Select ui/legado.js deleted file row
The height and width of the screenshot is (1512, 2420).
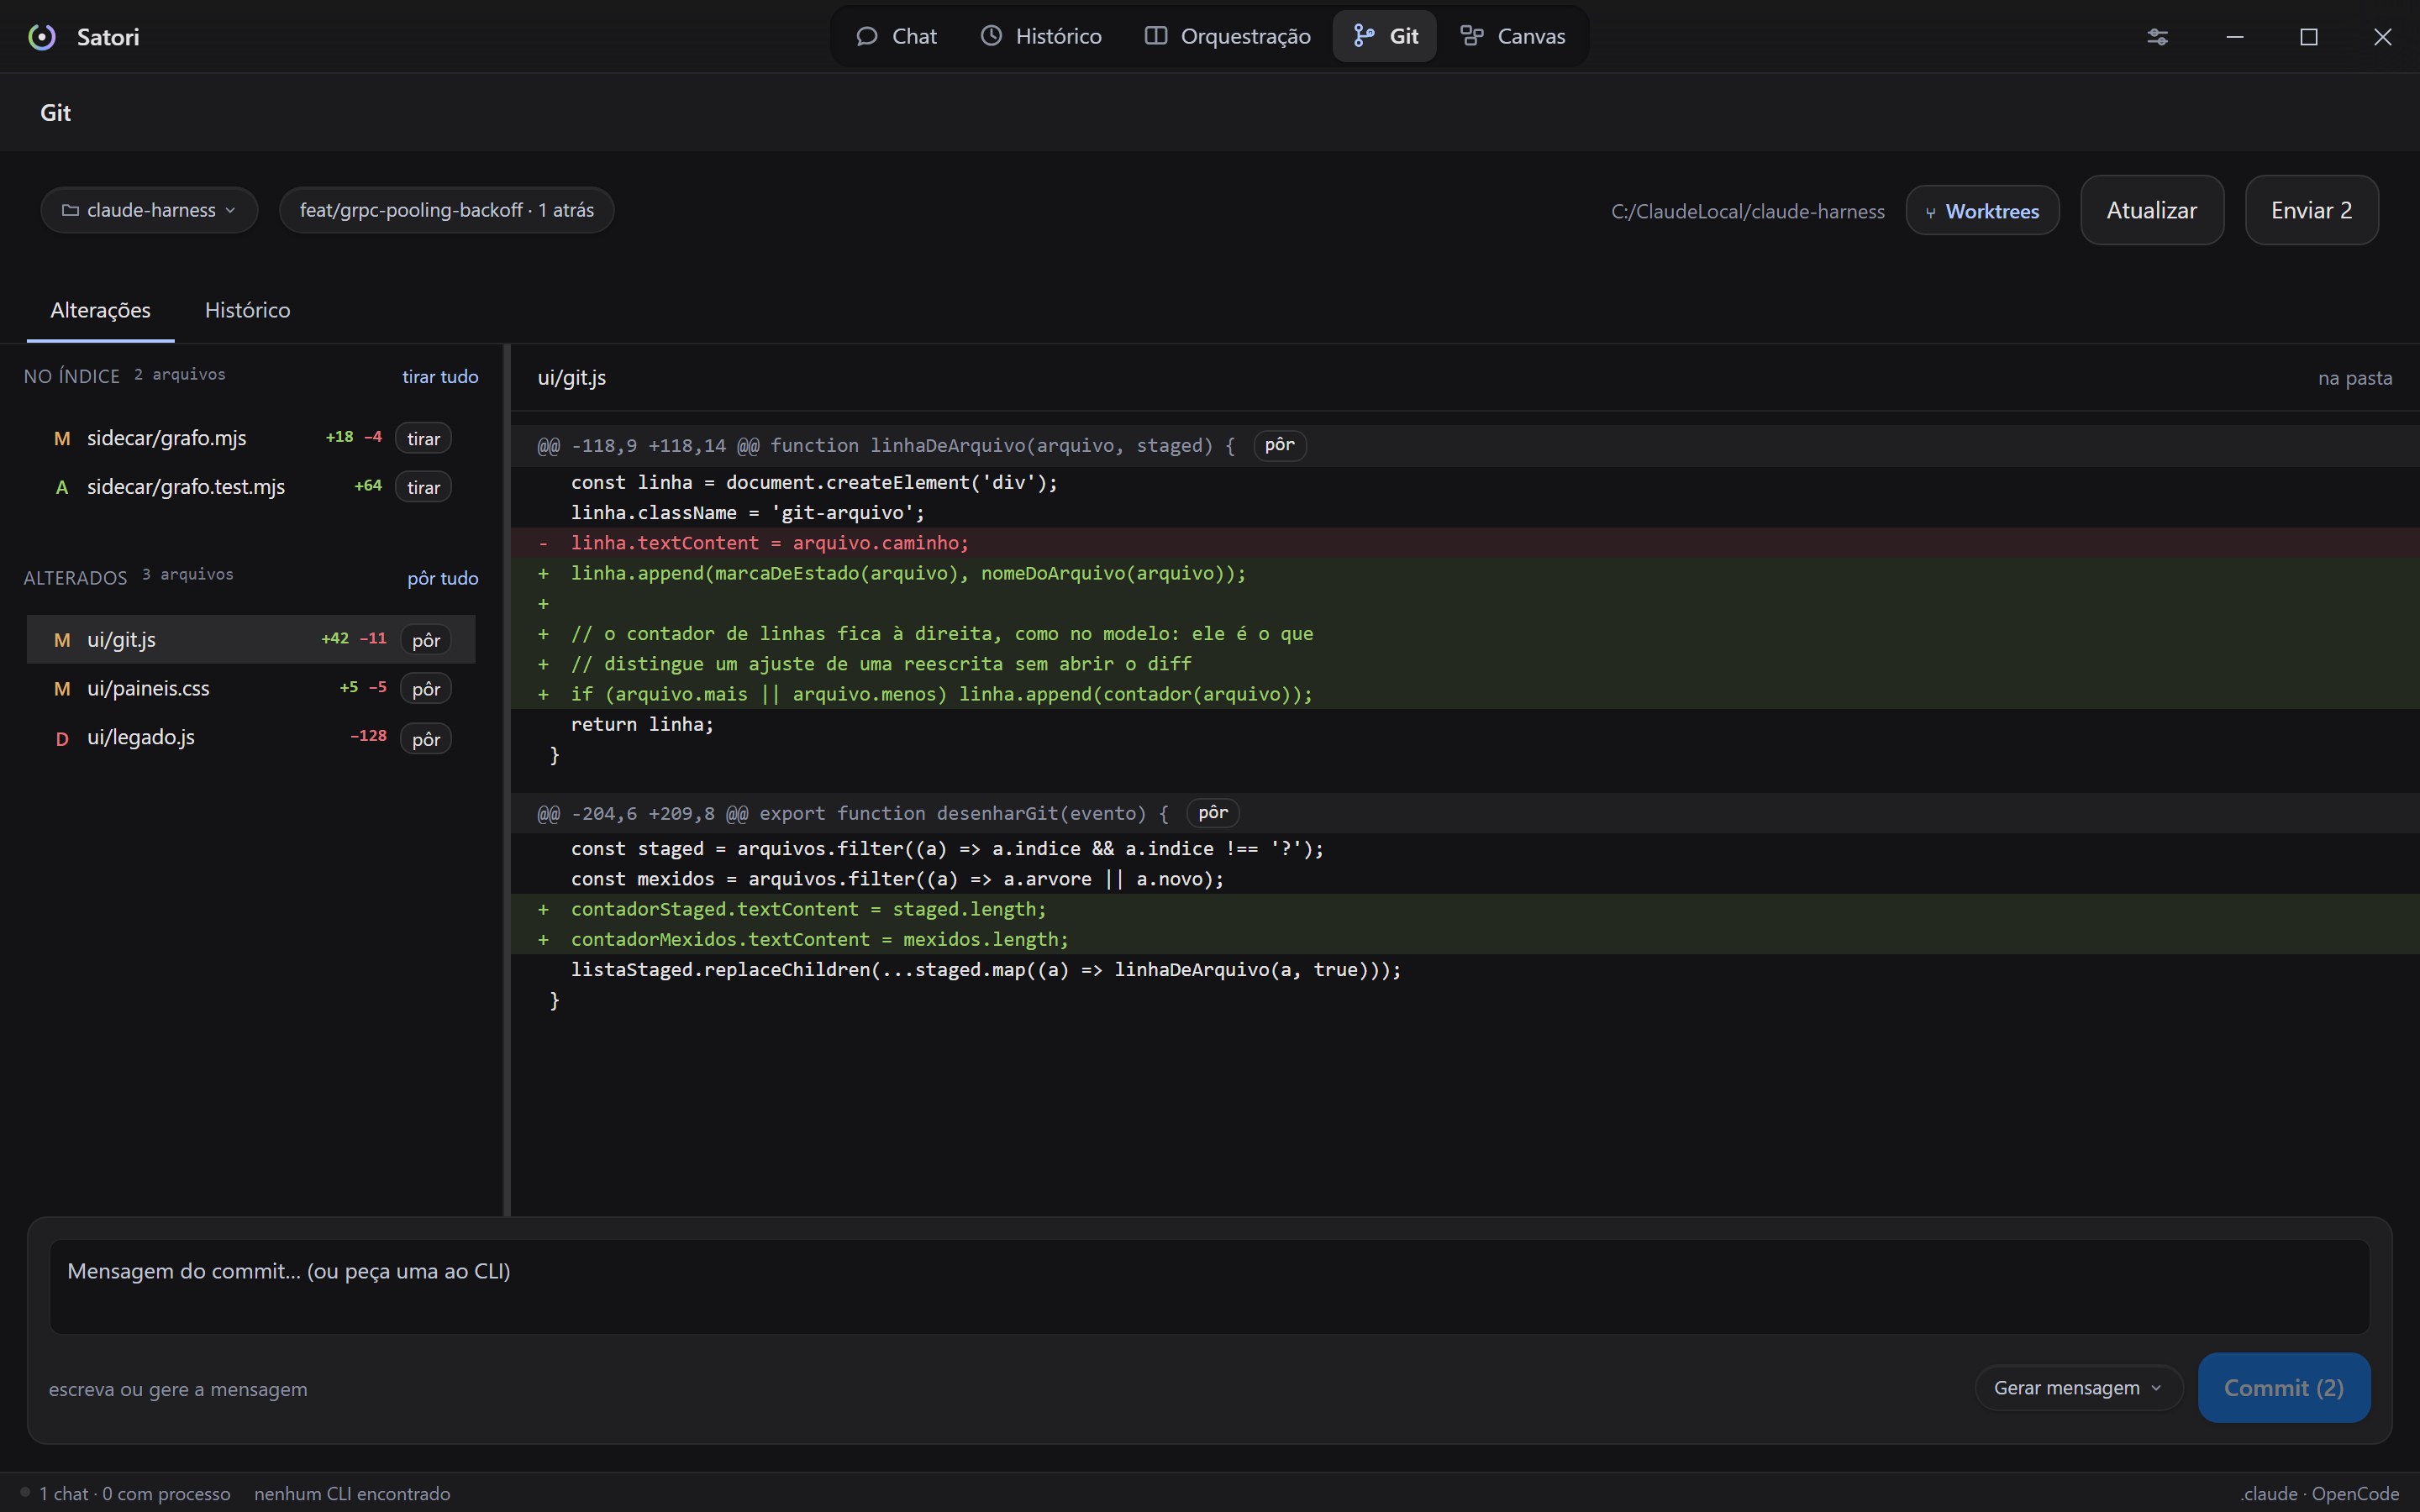coord(250,738)
